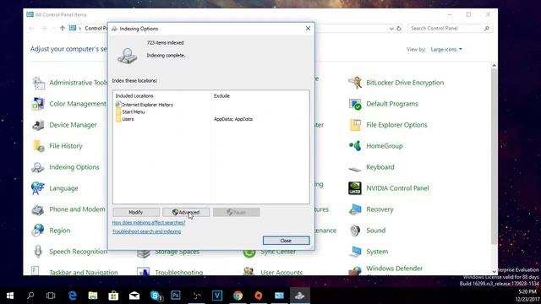541x304 pixels.
Task: Open the 'View by: Large icons' dropdown
Action: coord(446,50)
